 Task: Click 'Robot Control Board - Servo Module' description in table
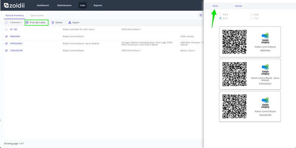(81, 43)
